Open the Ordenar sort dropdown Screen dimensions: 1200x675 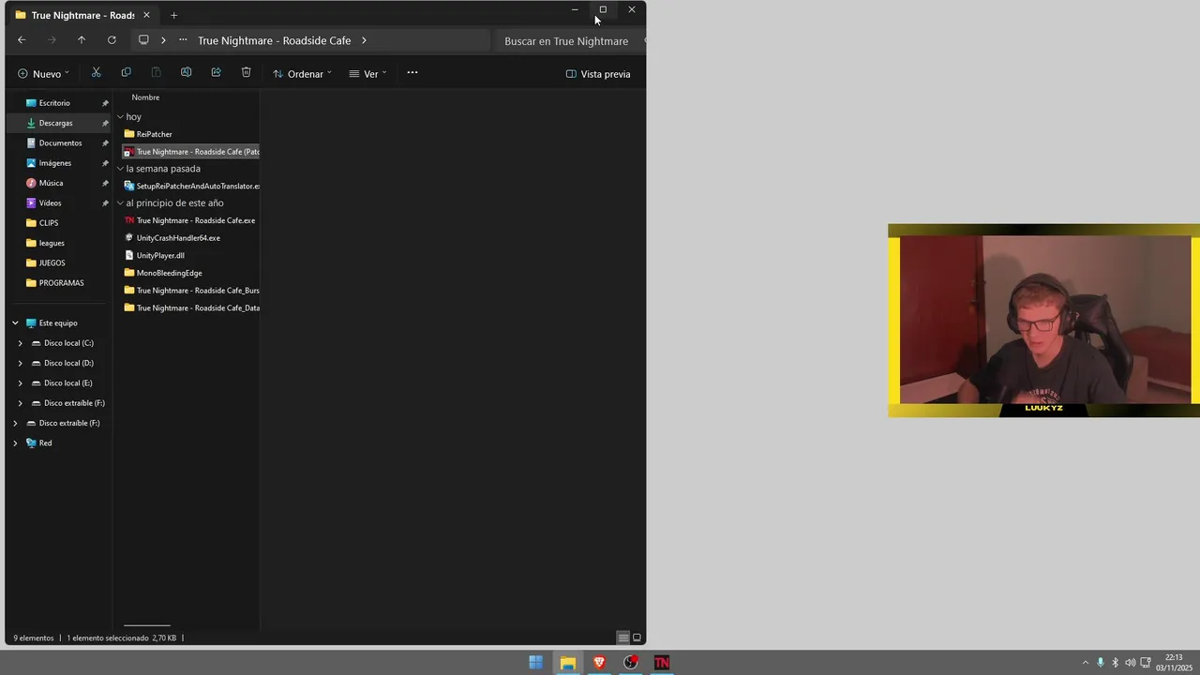click(x=302, y=74)
